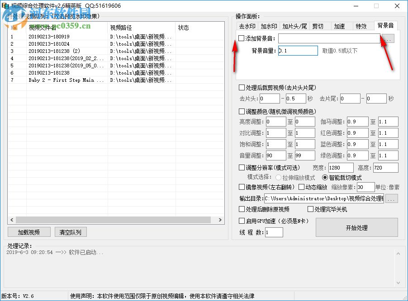This screenshot has width=408, height=301.
Task: Toggle the 调整颜色 checkbox
Action: tap(242, 111)
